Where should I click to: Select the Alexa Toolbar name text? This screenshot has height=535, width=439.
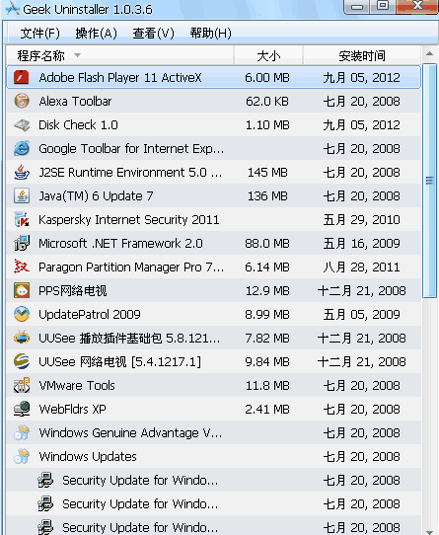click(75, 101)
